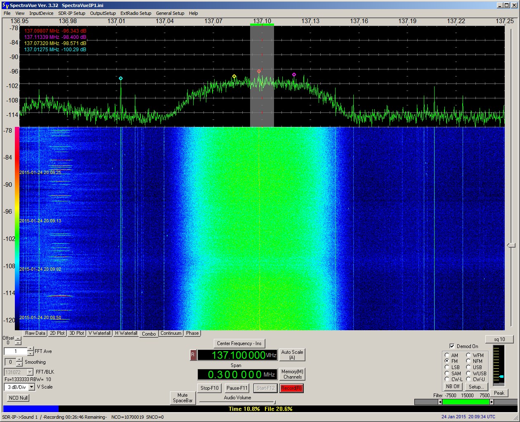This screenshot has width=520, height=422.
Task: Open the SDR-IP Setup menu
Action: 71,13
